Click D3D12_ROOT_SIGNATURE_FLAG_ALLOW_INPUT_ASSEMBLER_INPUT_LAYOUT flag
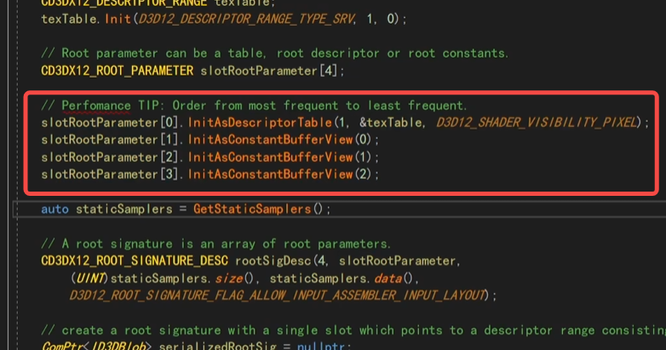 pyautogui.click(x=278, y=295)
